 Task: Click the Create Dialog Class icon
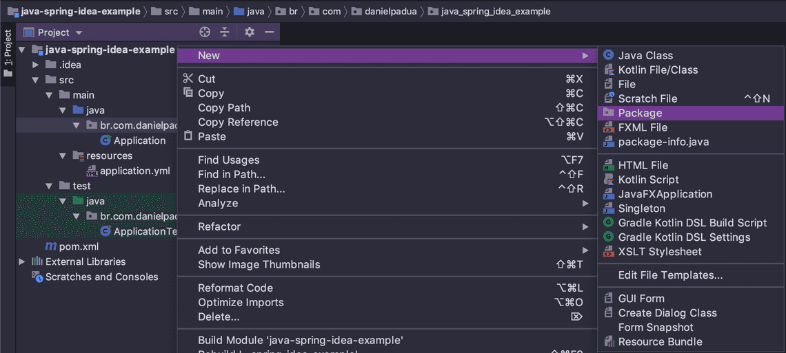point(609,313)
